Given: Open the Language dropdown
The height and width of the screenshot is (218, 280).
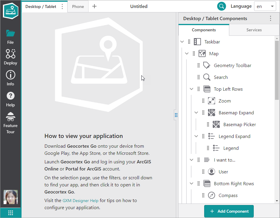Looking at the screenshot, I should (265, 6).
